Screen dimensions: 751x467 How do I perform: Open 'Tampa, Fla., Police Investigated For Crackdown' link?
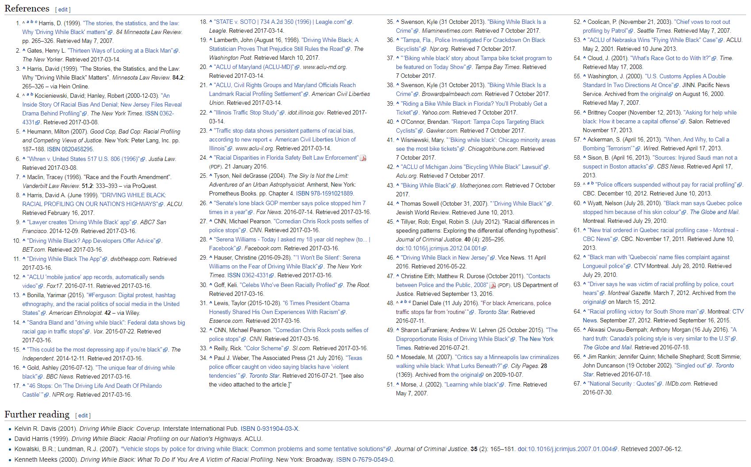tap(471, 45)
